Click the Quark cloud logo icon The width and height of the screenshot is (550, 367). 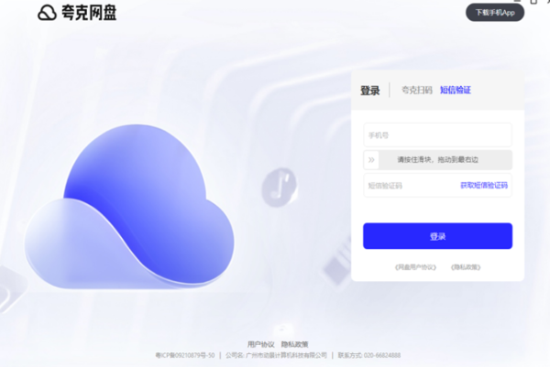(x=47, y=13)
